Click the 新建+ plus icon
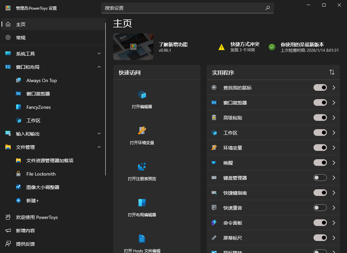This screenshot has width=347, height=253. tap(18, 201)
